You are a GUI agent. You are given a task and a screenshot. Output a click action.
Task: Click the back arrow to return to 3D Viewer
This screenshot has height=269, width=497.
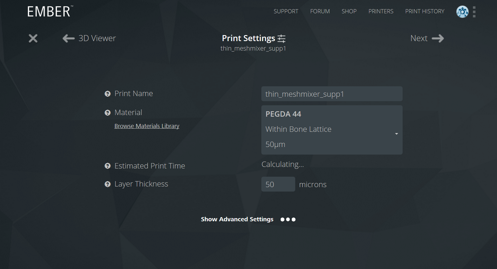point(68,38)
